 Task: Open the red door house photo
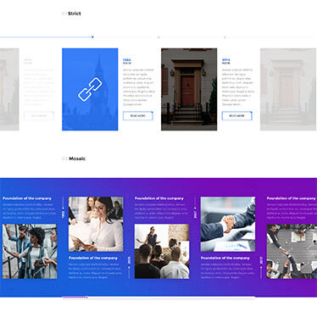(x=189, y=89)
